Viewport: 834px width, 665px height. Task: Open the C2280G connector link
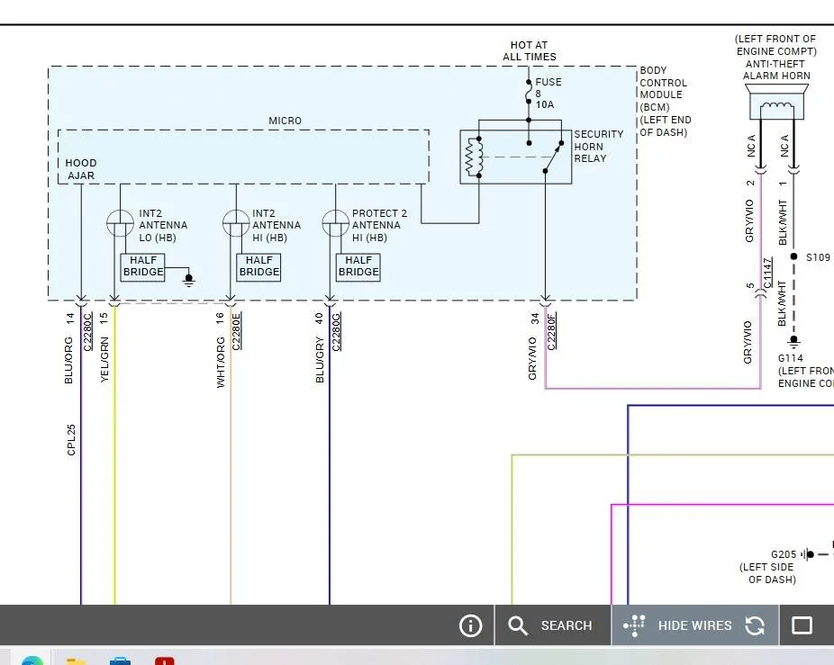(x=336, y=332)
